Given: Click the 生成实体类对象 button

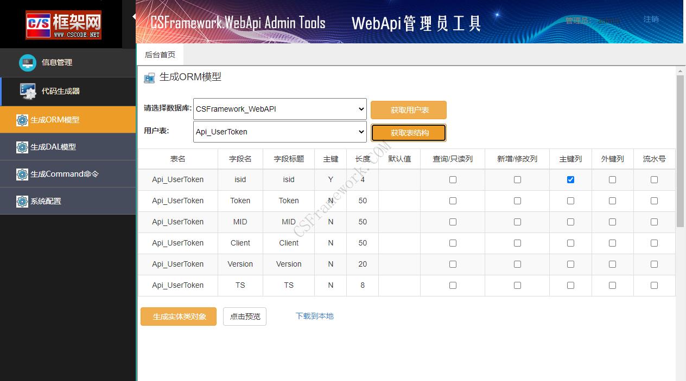Looking at the screenshot, I should [x=179, y=317].
